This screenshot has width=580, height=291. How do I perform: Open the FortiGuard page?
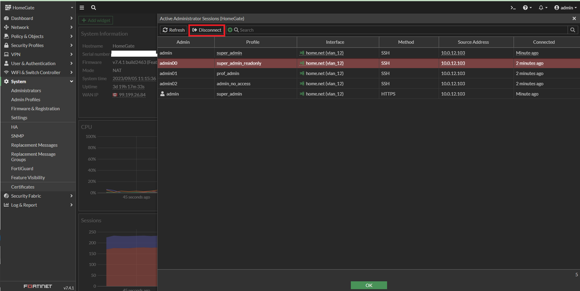(22, 169)
